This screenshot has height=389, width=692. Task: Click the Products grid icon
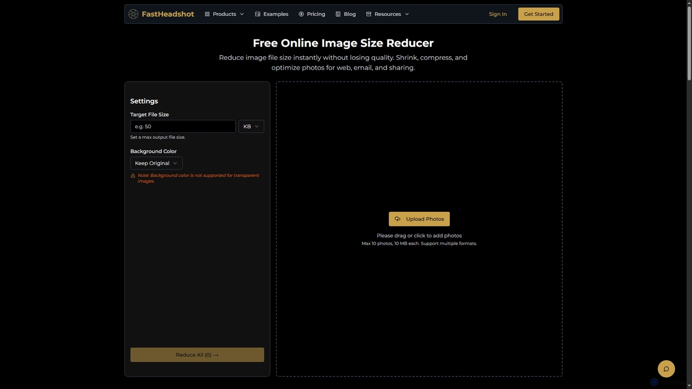pyautogui.click(x=207, y=14)
